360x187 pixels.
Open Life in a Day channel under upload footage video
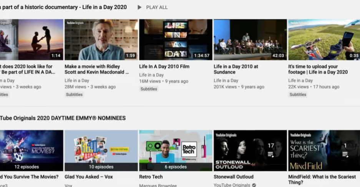[300, 81]
